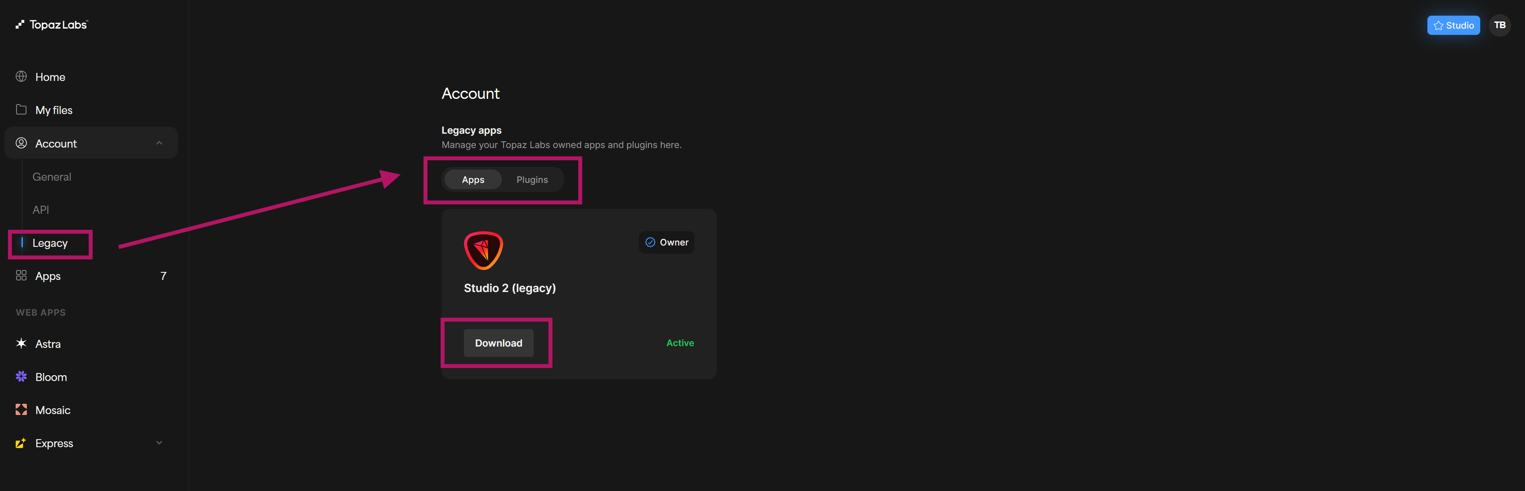The width and height of the screenshot is (1525, 491).
Task: Collapse the Account section chevron
Action: click(159, 143)
